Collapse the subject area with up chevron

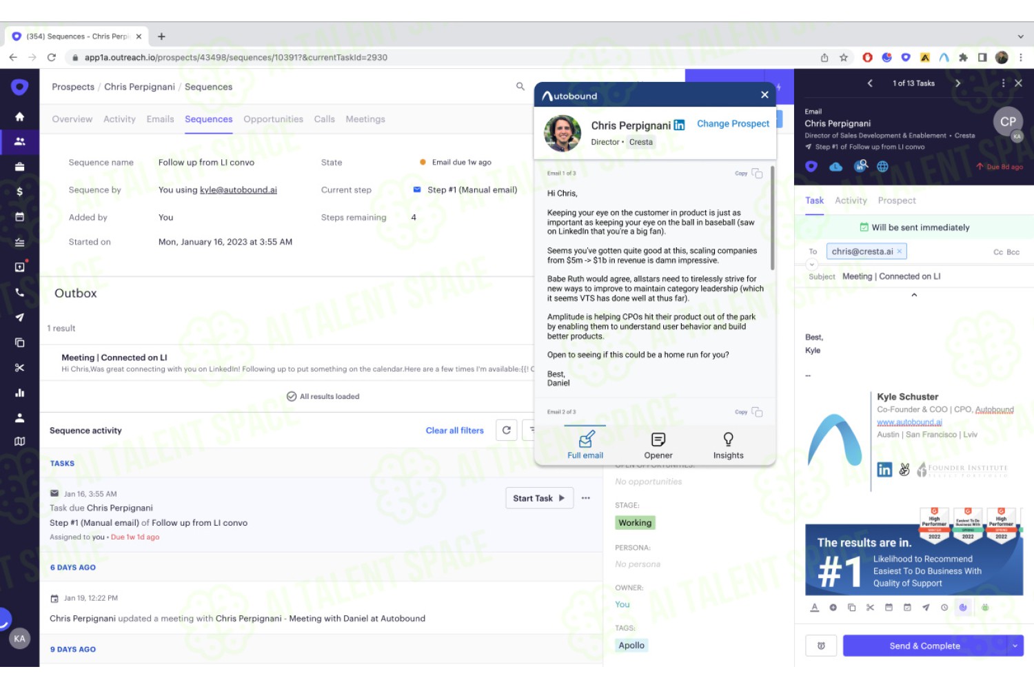click(914, 295)
